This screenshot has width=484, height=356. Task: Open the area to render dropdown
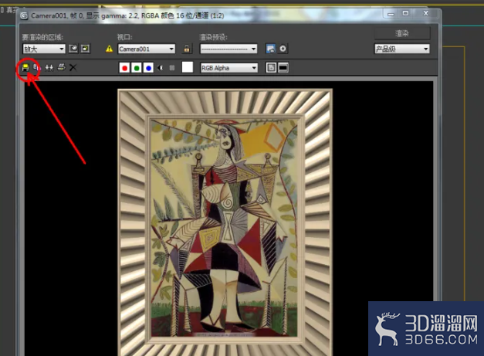pos(44,49)
